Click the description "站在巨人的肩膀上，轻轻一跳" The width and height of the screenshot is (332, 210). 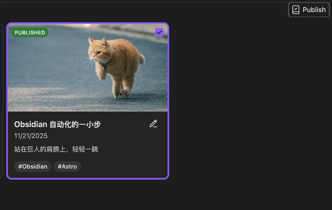coord(56,149)
